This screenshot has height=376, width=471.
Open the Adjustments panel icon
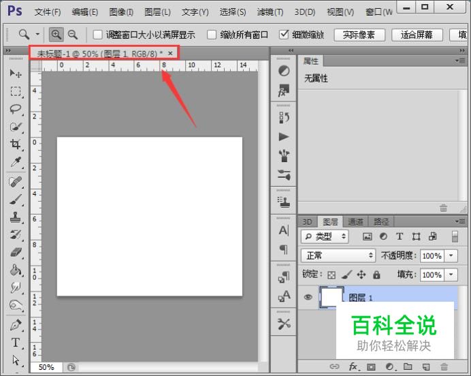coord(284,71)
